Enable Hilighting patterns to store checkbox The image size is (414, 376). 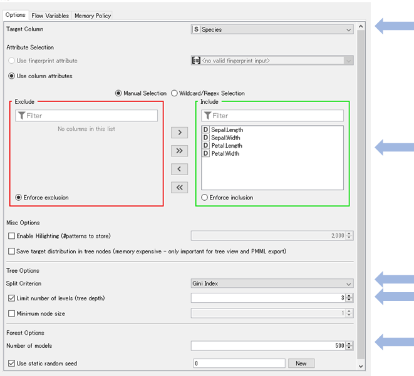11,236
